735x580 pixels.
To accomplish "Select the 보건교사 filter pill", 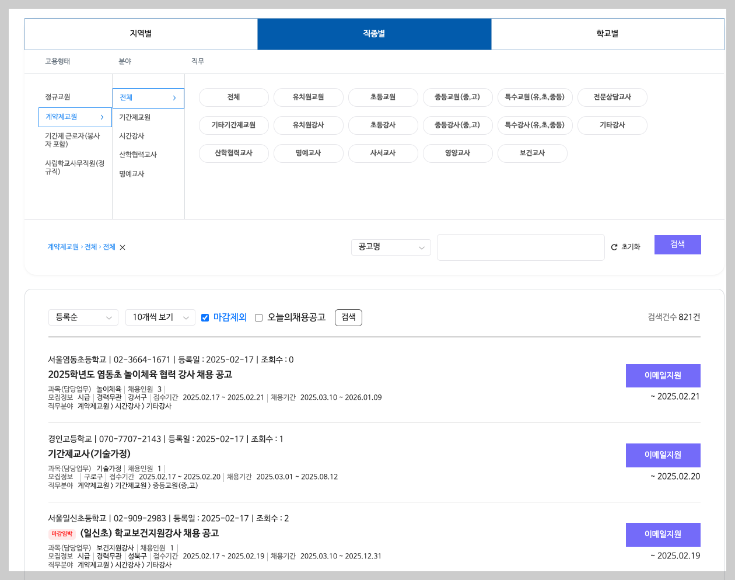I will click(x=532, y=153).
